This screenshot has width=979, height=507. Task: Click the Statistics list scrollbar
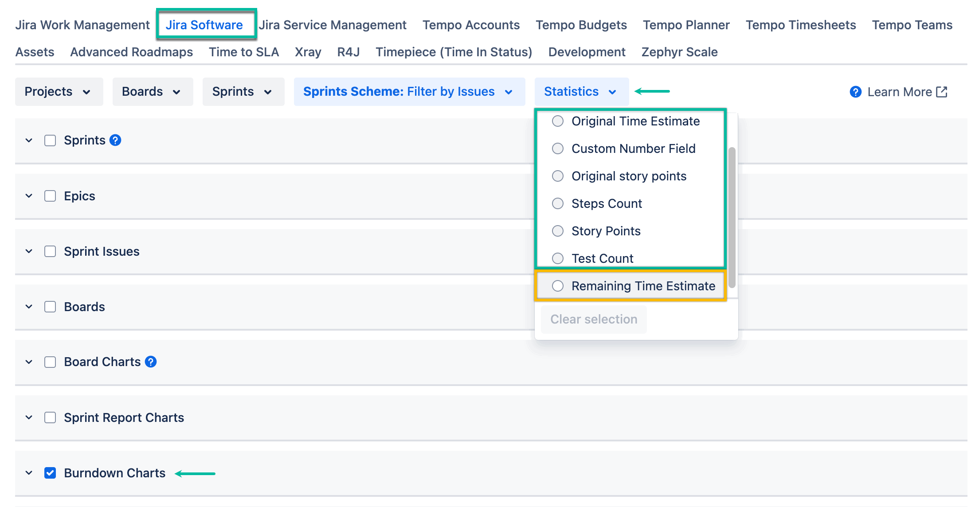(732, 217)
